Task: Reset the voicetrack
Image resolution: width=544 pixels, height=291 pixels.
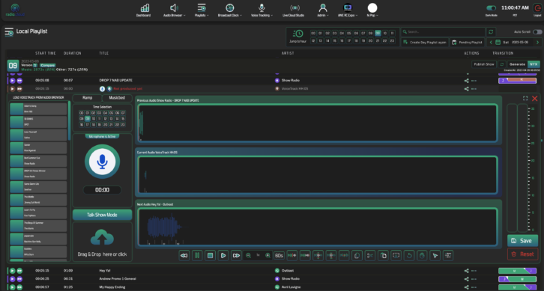Action: [x=522, y=254]
